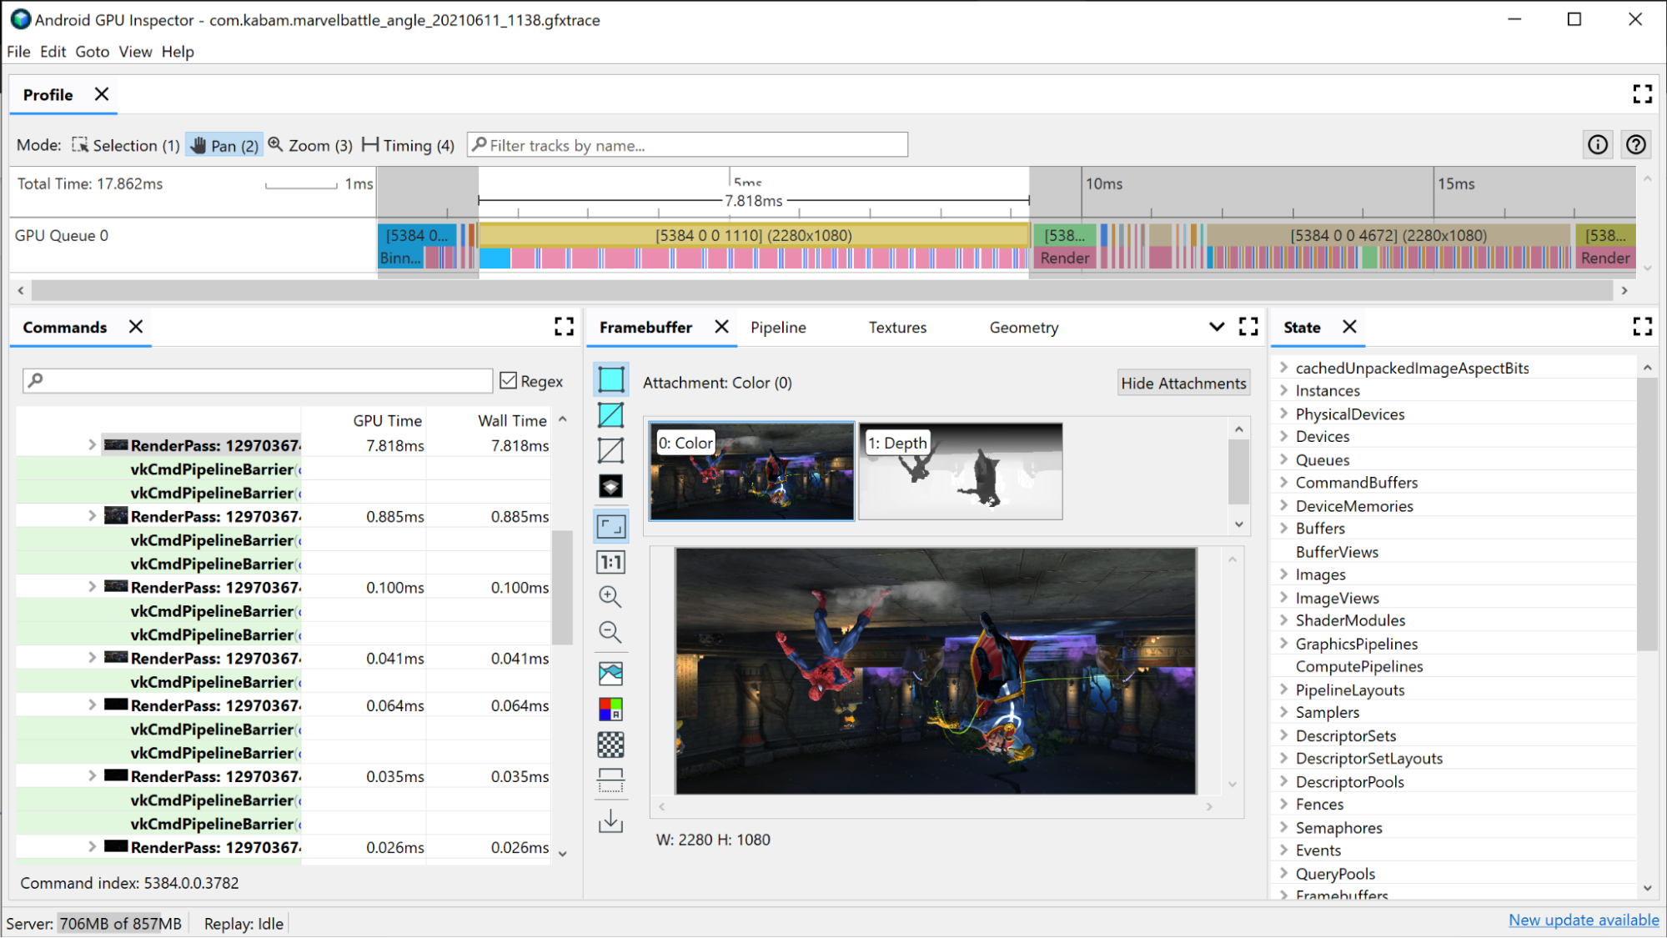The image size is (1667, 938).
Task: Hide Attachments in Framebuffer panel
Action: click(1182, 383)
